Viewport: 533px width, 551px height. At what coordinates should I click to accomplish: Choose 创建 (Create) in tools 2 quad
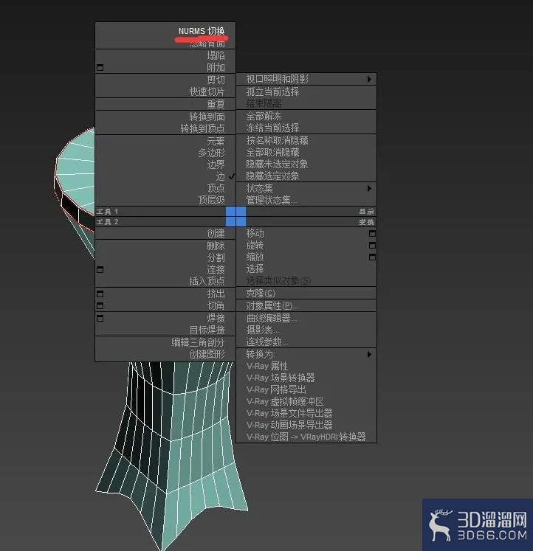pyautogui.click(x=216, y=233)
